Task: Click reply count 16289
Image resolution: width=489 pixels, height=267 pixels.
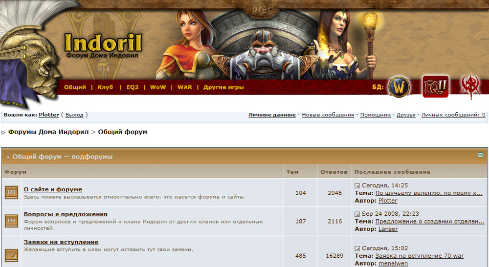Action: [334, 256]
